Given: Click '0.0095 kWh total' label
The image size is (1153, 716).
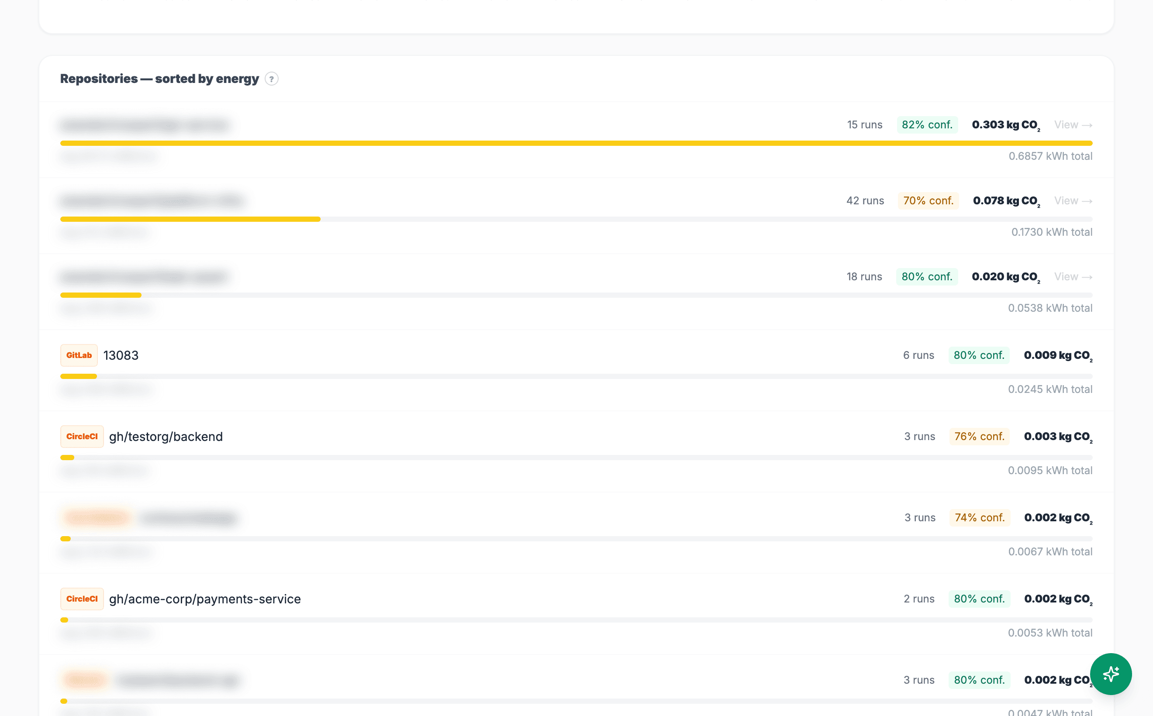Looking at the screenshot, I should pos(1050,471).
